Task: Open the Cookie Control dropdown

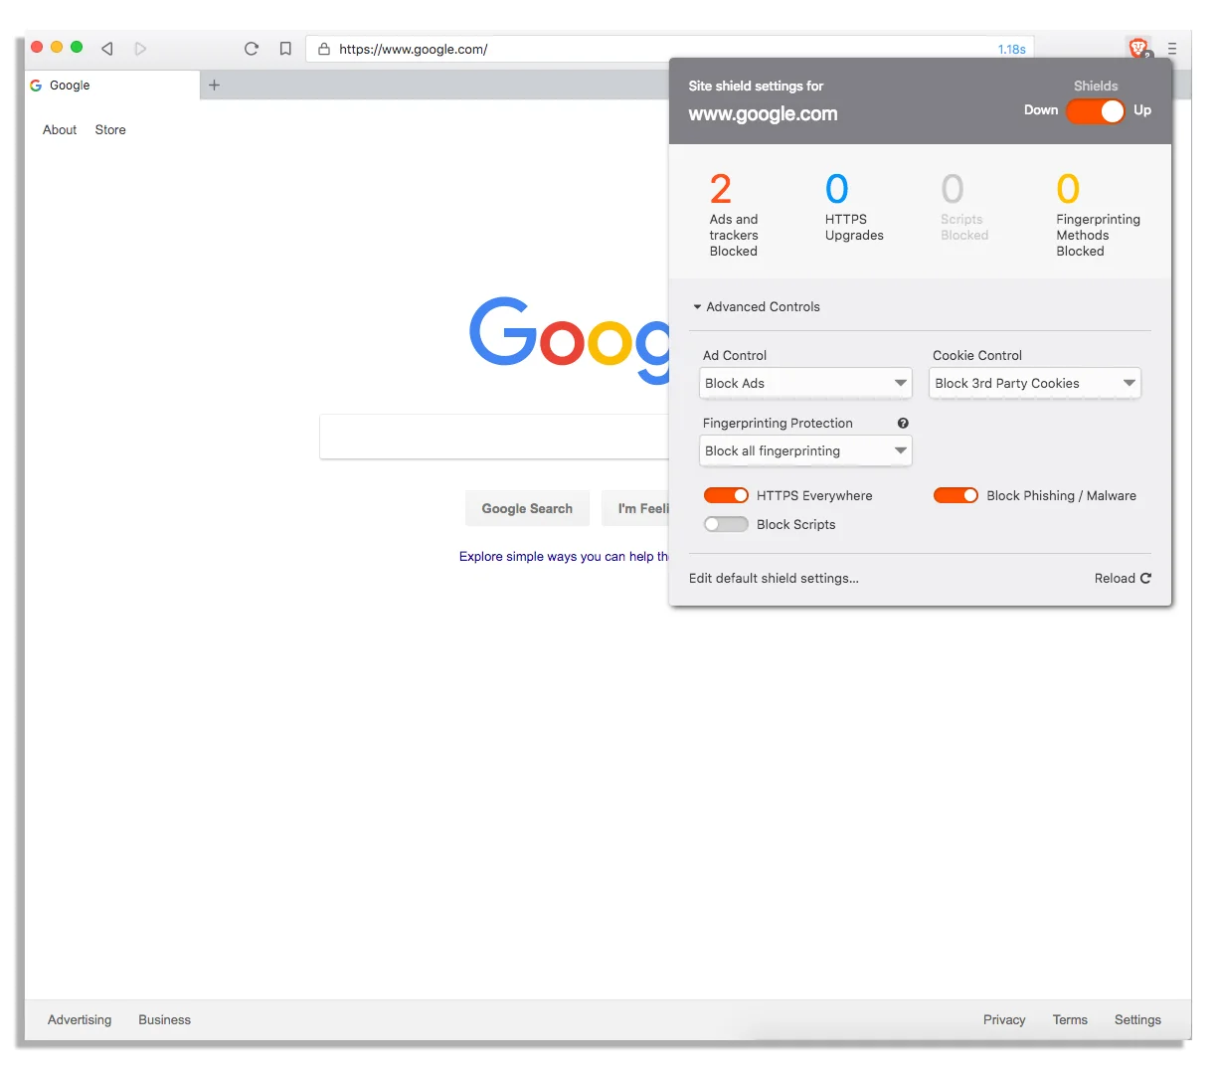Action: coord(1035,383)
